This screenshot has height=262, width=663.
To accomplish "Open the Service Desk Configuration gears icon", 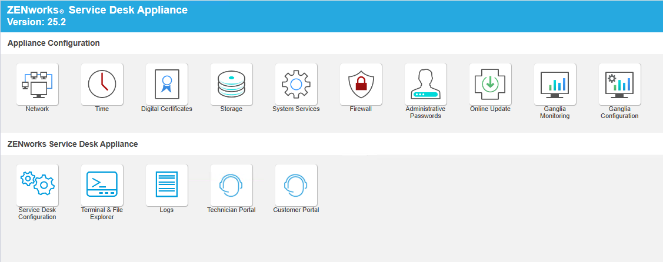I will [x=37, y=185].
